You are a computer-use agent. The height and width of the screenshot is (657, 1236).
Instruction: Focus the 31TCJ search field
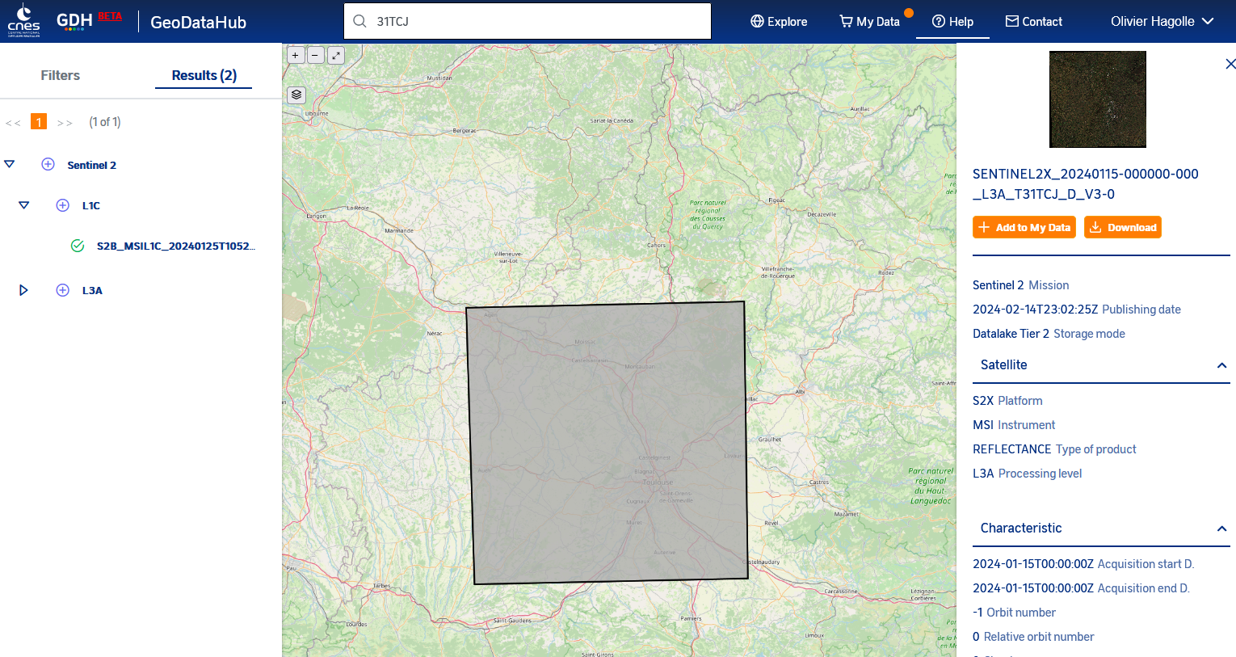click(528, 21)
